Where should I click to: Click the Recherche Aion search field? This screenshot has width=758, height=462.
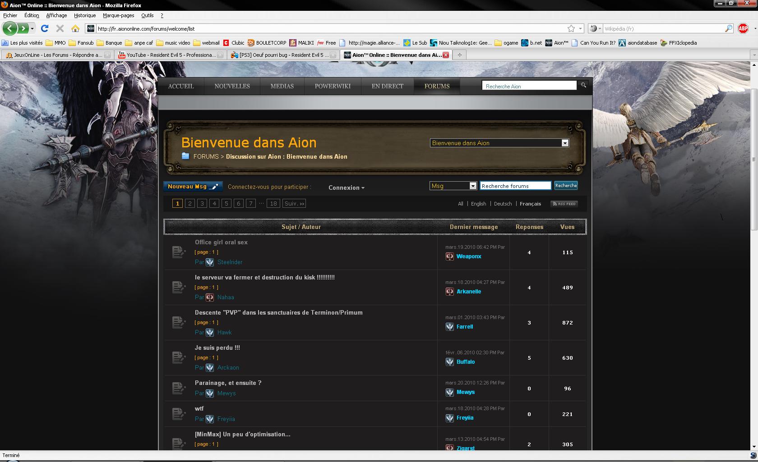tap(529, 86)
